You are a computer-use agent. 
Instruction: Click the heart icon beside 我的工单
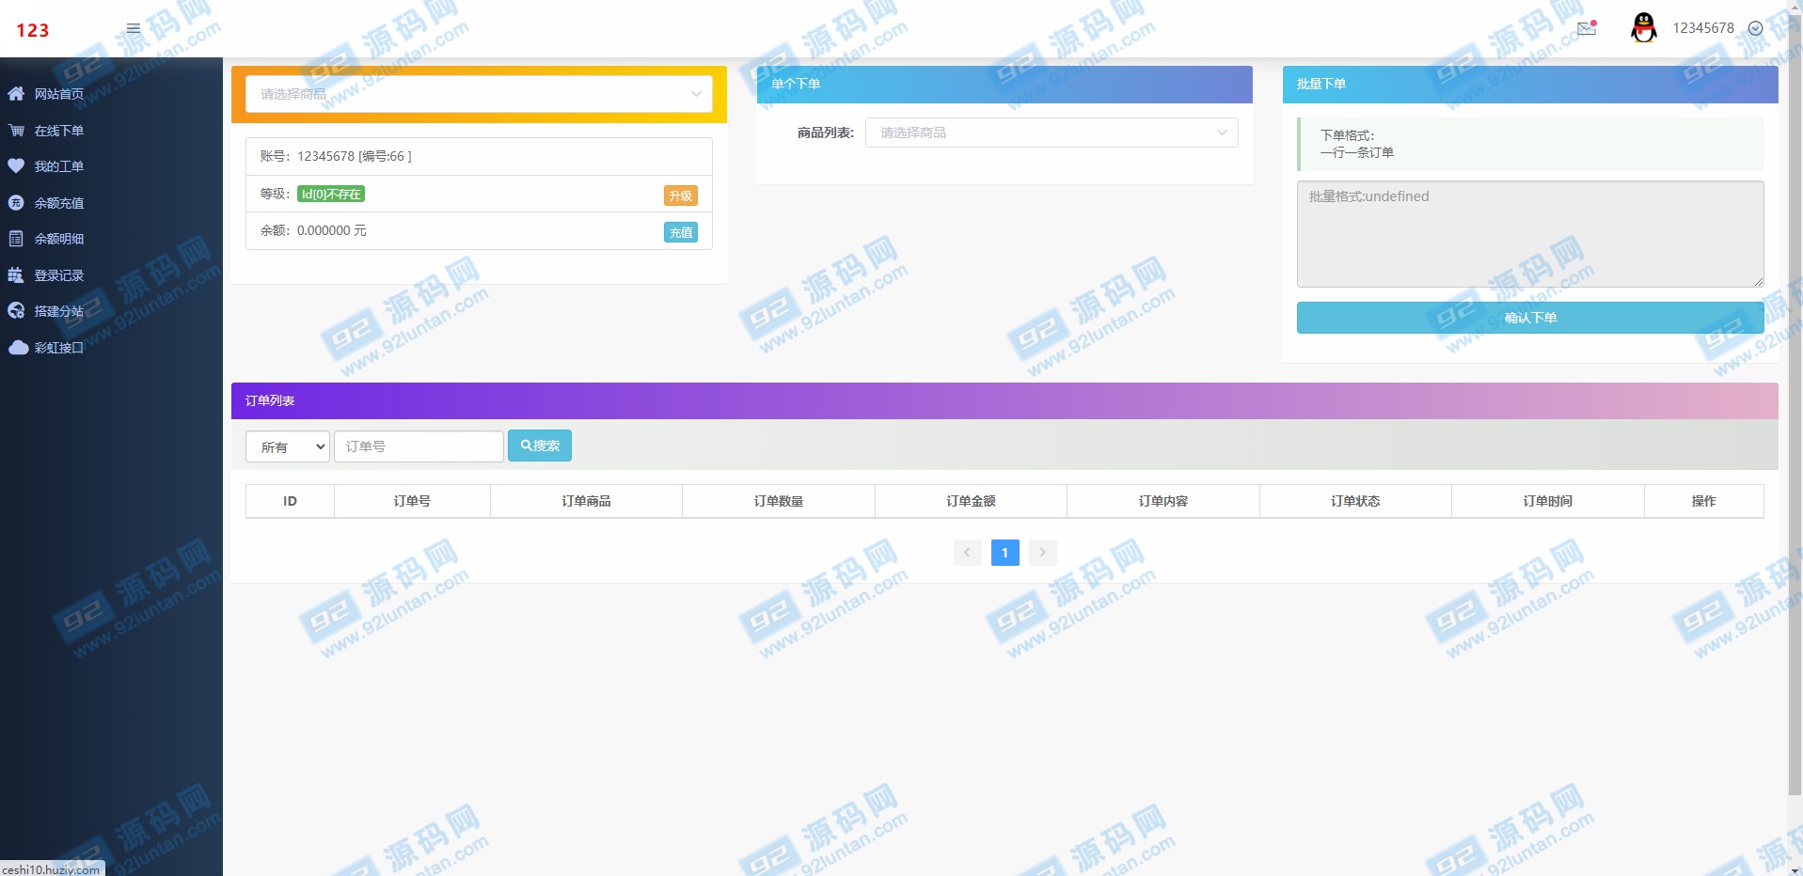[16, 166]
